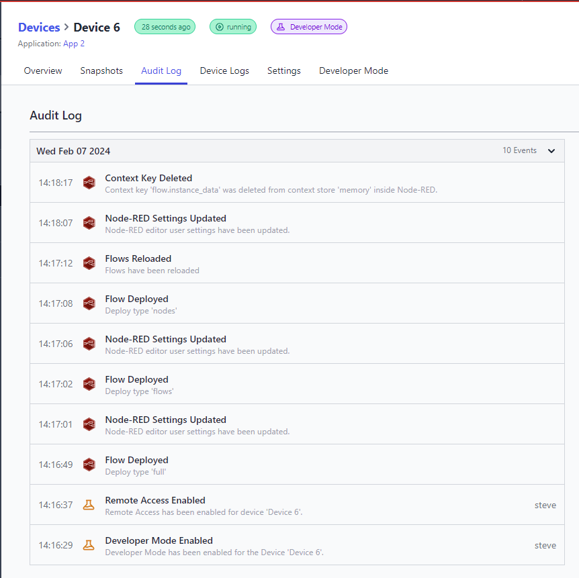Switch to the Snapshots tab
The height and width of the screenshot is (578, 579).
(x=101, y=70)
